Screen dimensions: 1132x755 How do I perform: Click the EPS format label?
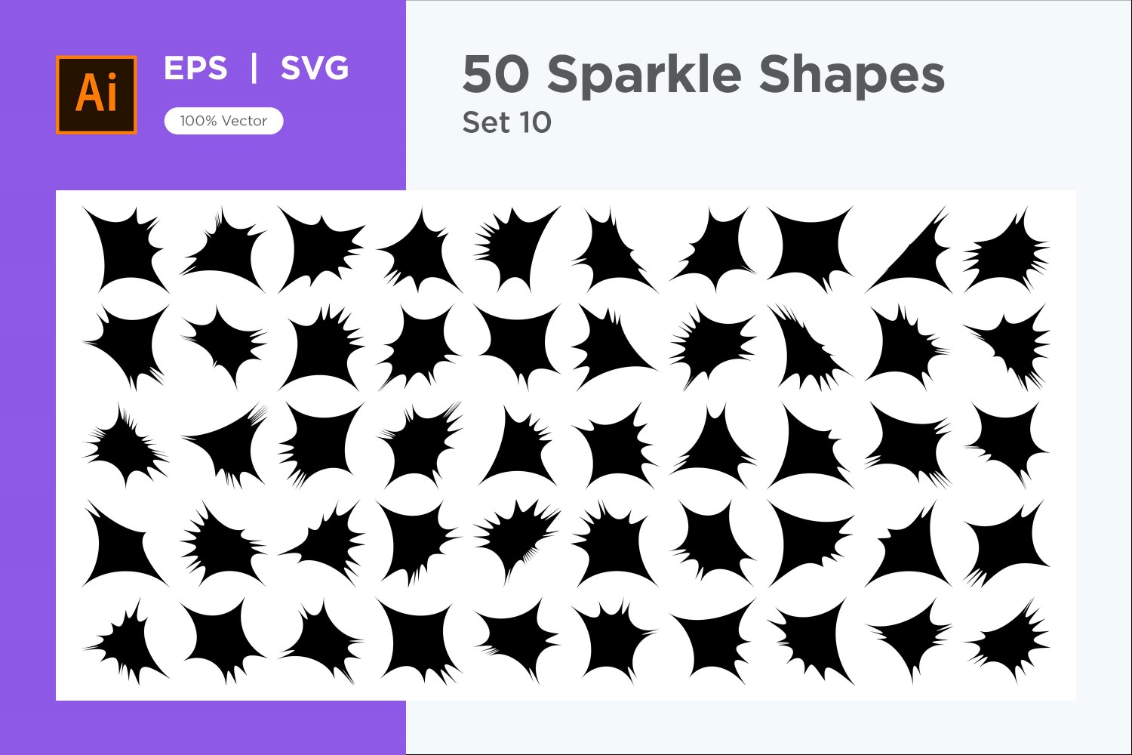point(195,68)
